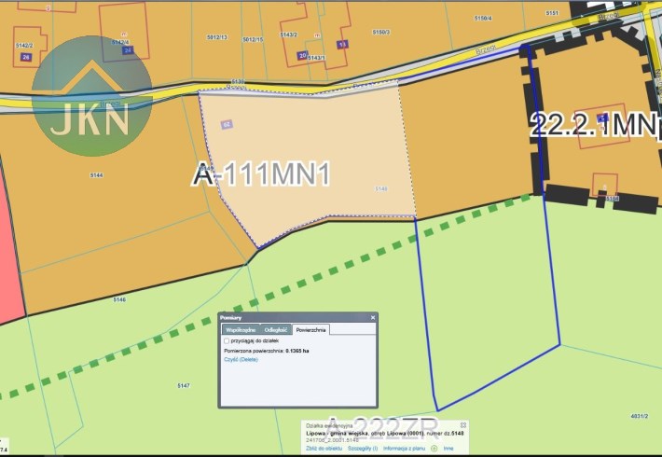This screenshot has width=662, height=457.
Task: Open 'Informacja z planu' link
Action: click(x=407, y=449)
